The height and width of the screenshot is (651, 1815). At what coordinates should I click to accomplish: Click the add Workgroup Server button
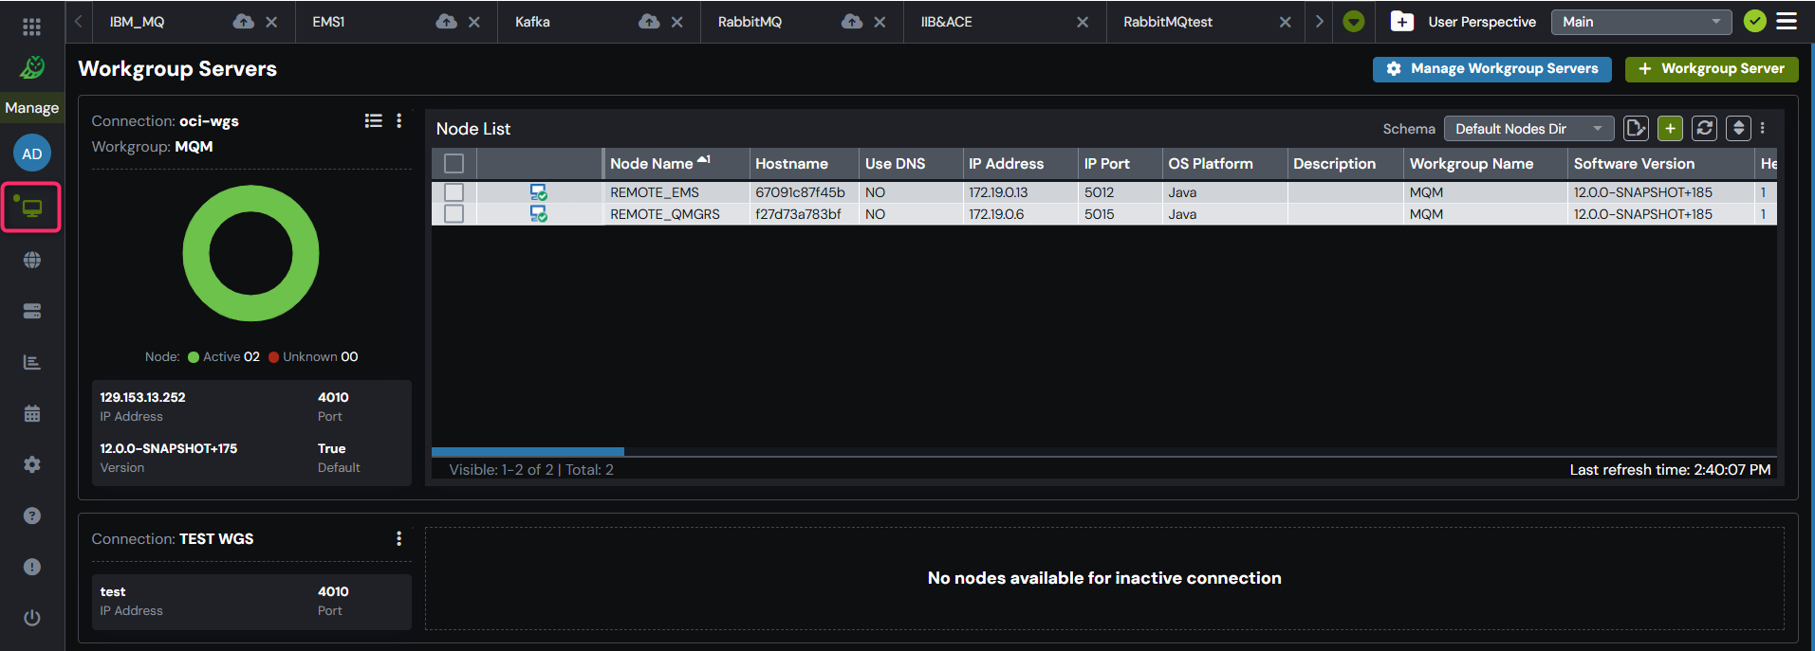(x=1712, y=69)
